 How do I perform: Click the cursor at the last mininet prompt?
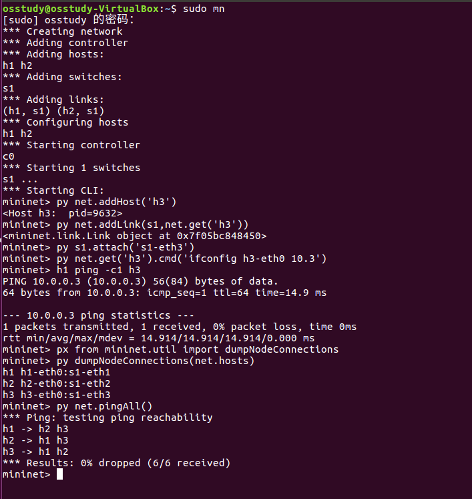coord(59,474)
